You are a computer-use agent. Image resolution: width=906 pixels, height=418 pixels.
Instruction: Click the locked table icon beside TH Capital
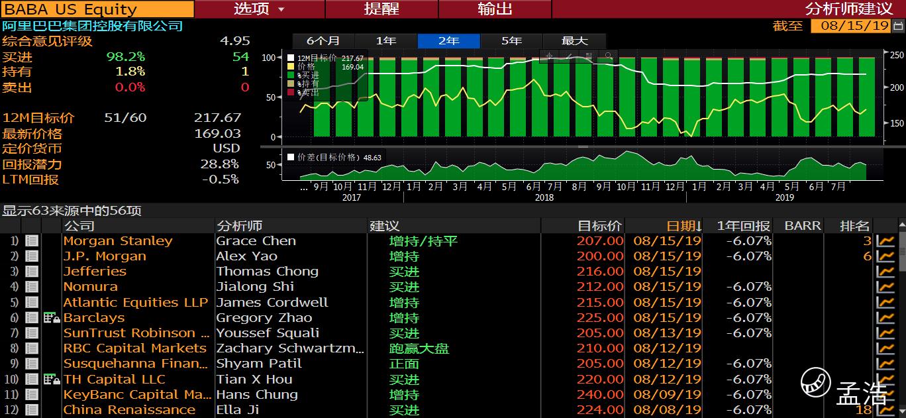coord(52,380)
